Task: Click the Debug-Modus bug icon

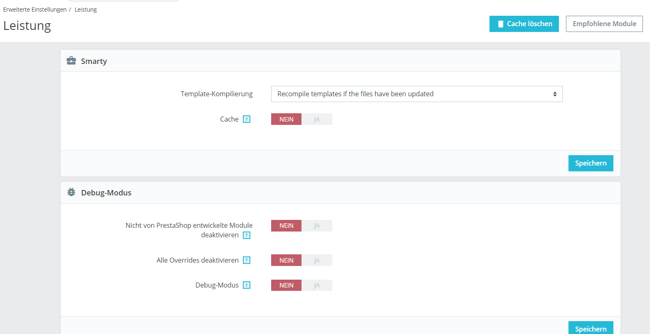Action: (72, 193)
